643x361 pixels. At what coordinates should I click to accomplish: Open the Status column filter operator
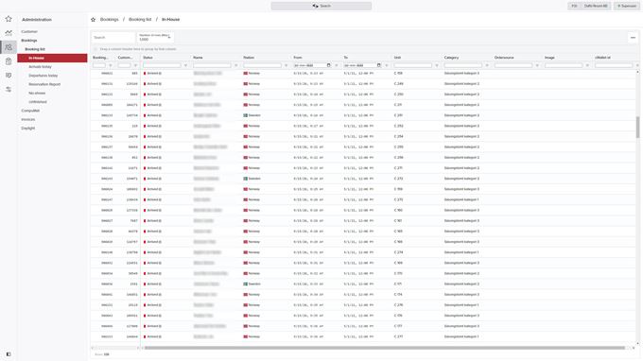pyautogui.click(x=185, y=65)
